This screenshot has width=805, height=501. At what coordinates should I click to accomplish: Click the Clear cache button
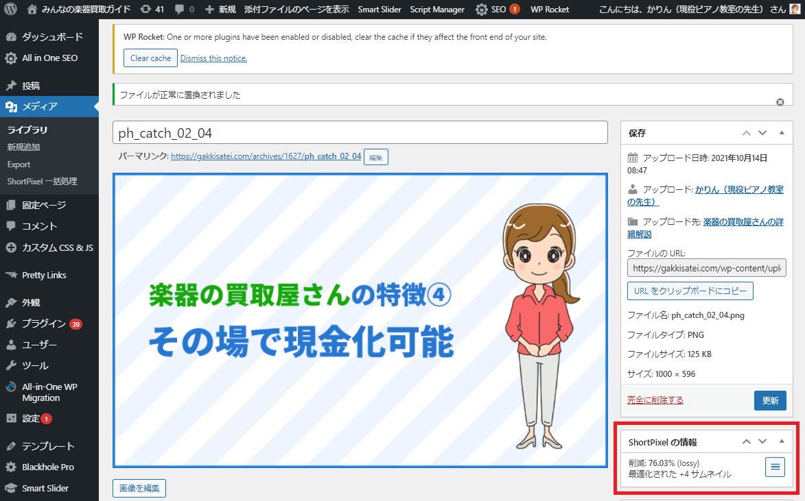150,58
